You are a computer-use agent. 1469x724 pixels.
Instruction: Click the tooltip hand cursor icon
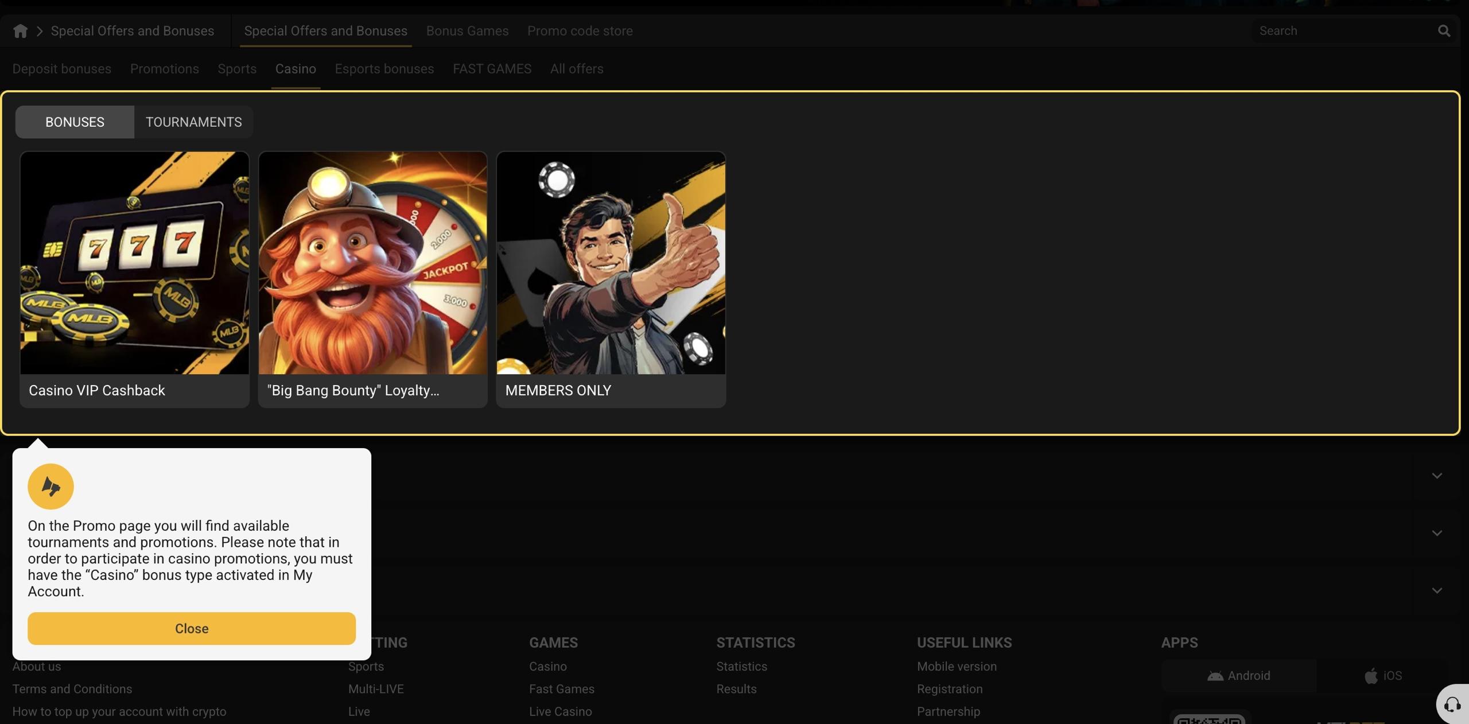(50, 486)
